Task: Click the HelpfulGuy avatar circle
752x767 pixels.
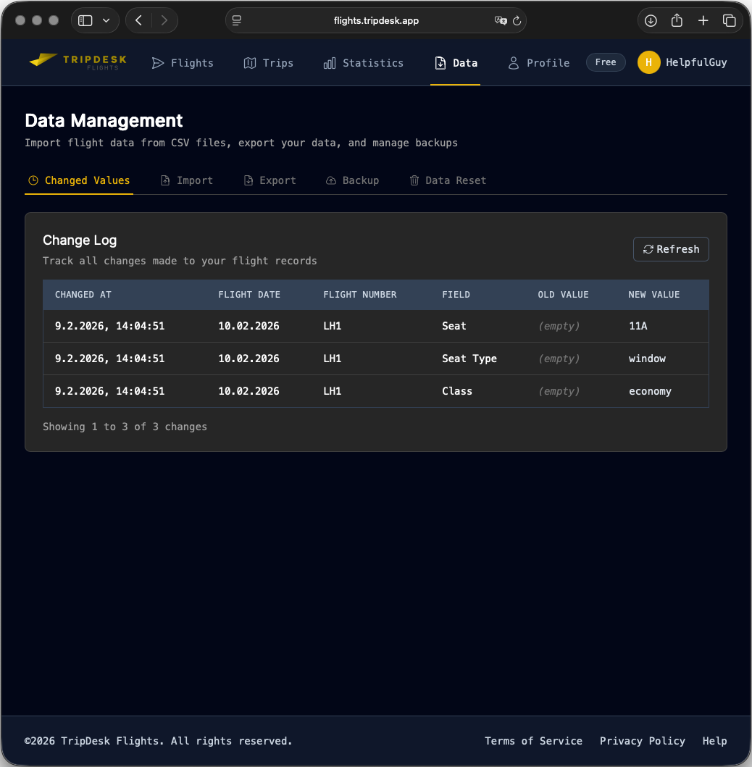Action: click(x=649, y=62)
